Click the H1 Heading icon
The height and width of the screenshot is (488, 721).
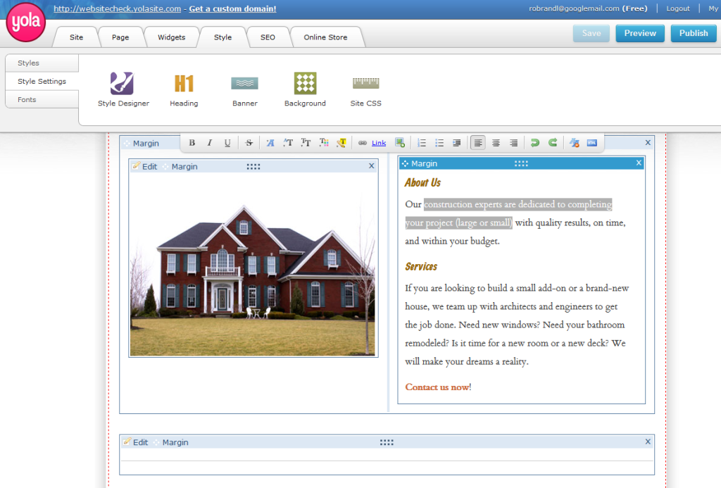click(x=184, y=84)
